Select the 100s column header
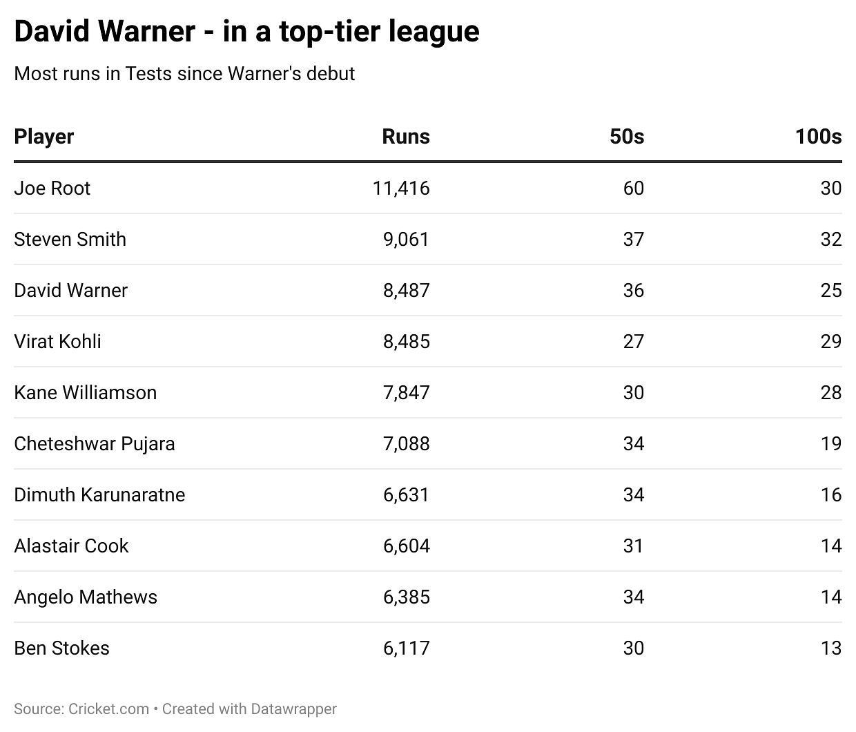Screen dimensions: 856x732 coord(818,137)
